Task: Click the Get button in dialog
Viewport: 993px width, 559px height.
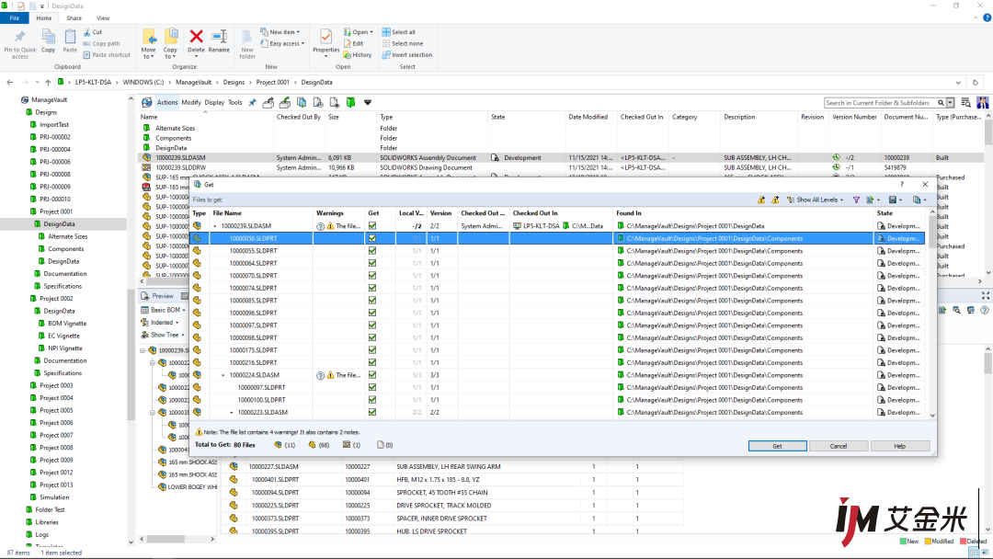Action: click(x=777, y=446)
